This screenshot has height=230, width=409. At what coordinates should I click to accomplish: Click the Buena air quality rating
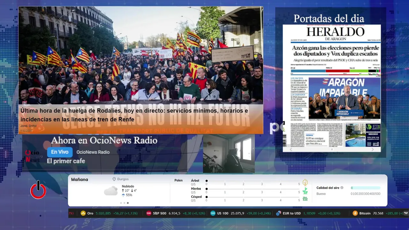[x=321, y=194]
